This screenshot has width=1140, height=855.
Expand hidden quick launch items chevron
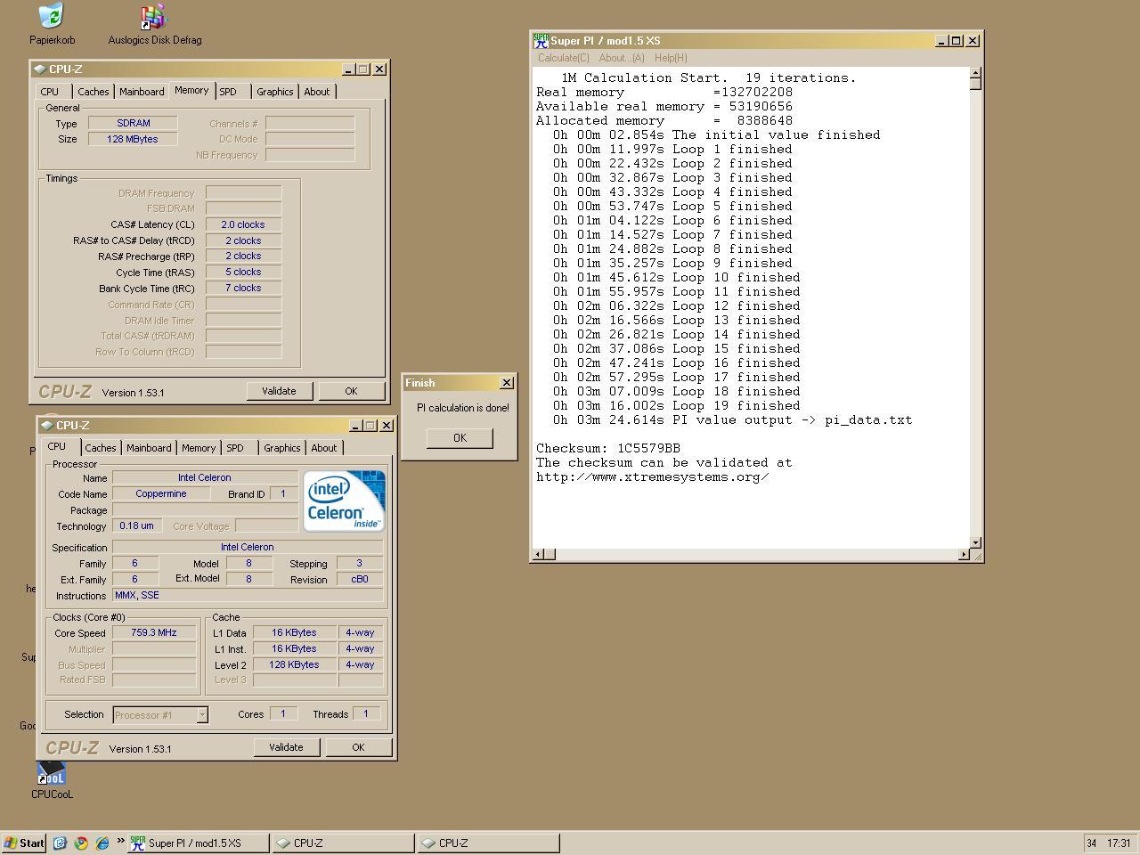(x=120, y=841)
